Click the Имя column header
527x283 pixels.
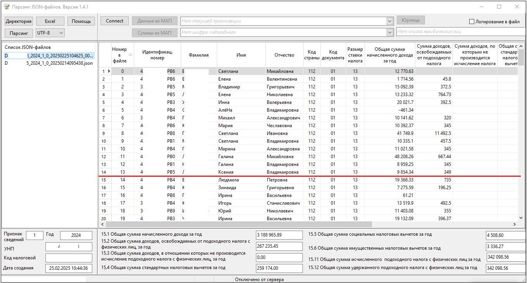click(x=241, y=55)
